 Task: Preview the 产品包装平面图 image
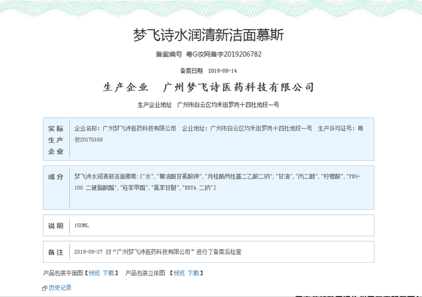[94, 273]
